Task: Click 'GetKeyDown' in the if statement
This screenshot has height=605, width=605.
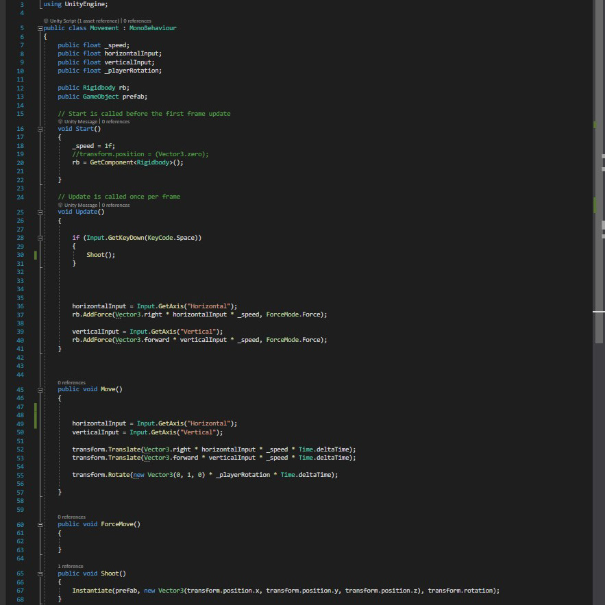Action: (126, 238)
